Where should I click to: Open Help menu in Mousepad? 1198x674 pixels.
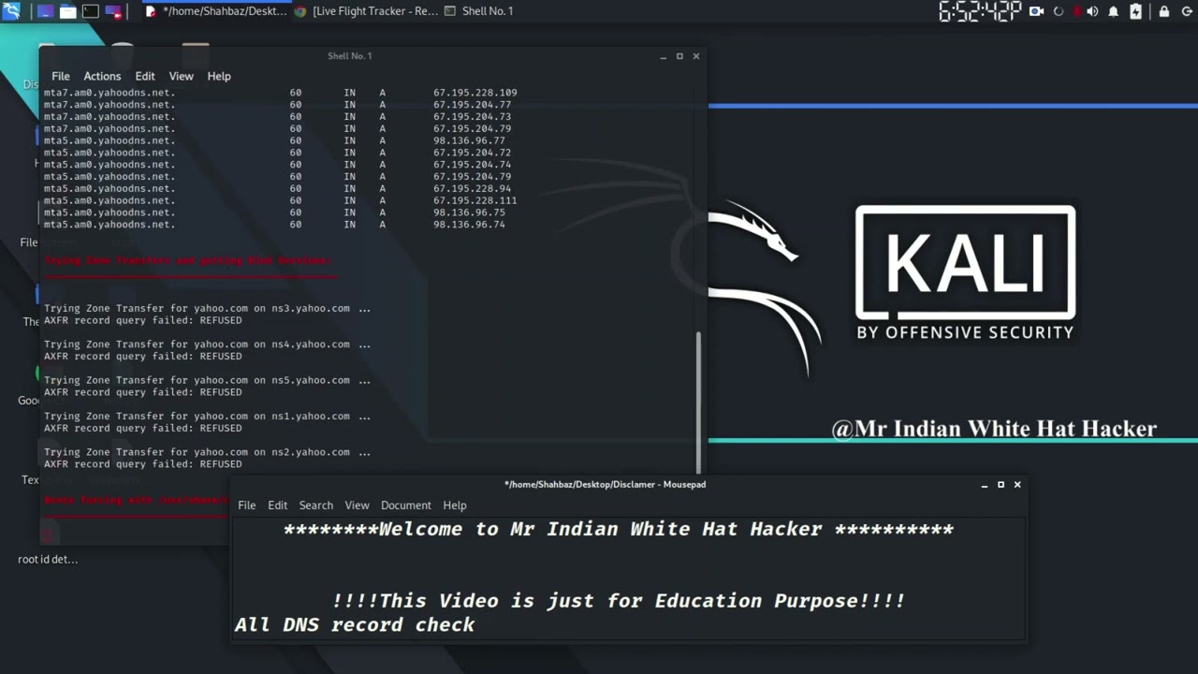coord(455,505)
